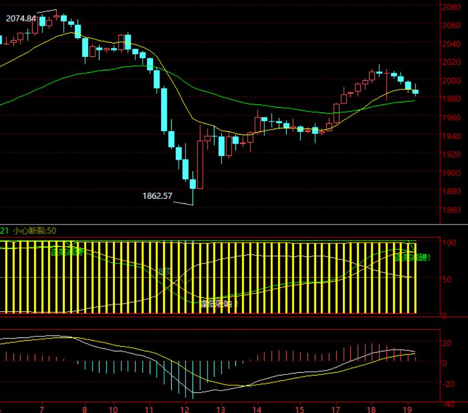The image size is (468, 413).
Task: Click the MACD axis value 20
Action: point(447,343)
